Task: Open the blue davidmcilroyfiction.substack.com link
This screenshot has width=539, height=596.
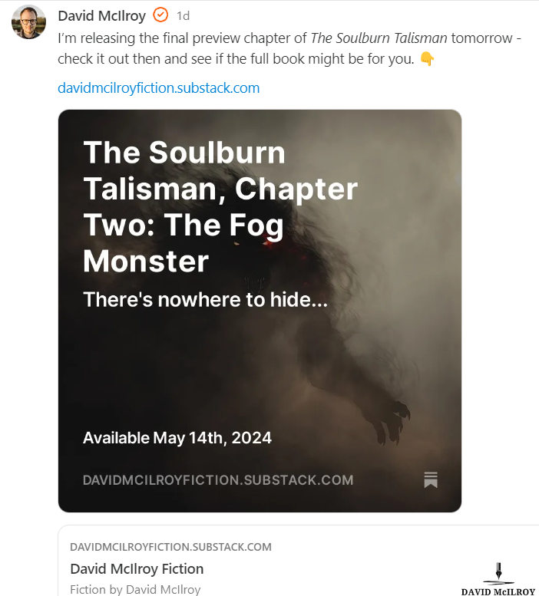Action: point(158,88)
